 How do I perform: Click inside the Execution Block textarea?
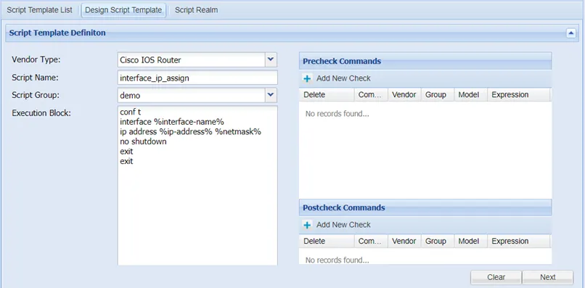tap(197, 186)
